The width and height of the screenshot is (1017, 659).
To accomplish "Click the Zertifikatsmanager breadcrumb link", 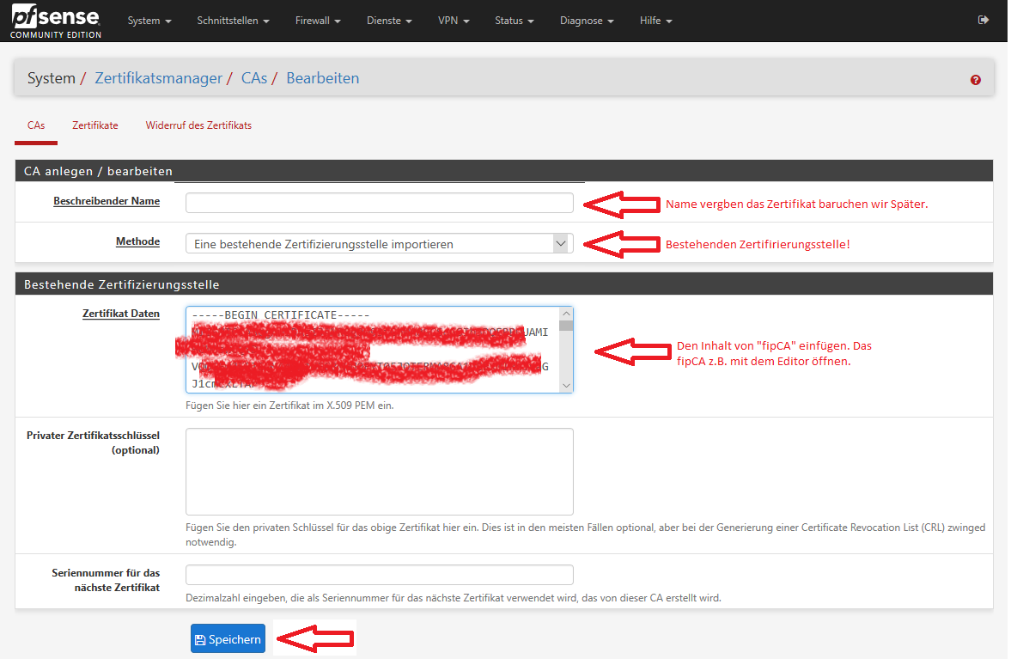I will pos(158,78).
